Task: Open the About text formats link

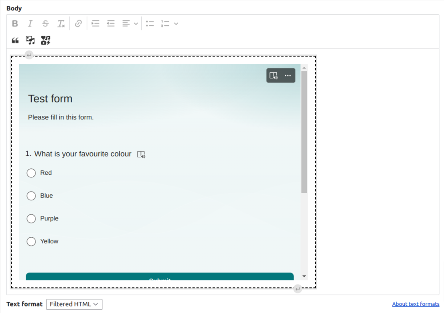Action: coord(416,304)
